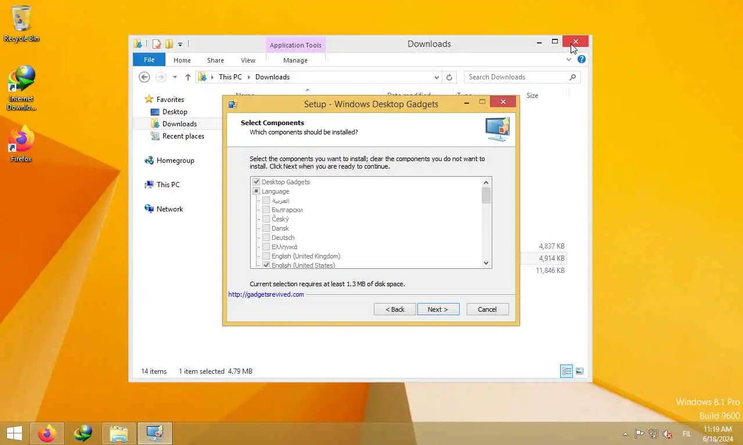Open Customize Quick Access Toolbar dropdown
The height and width of the screenshot is (445, 743).
click(x=180, y=44)
